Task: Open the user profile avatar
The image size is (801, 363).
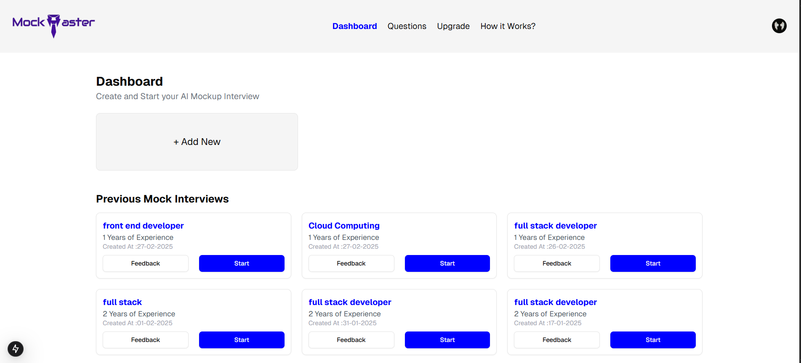Action: tap(779, 26)
